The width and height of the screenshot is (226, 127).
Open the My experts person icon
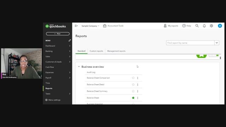pyautogui.click(x=165, y=26)
